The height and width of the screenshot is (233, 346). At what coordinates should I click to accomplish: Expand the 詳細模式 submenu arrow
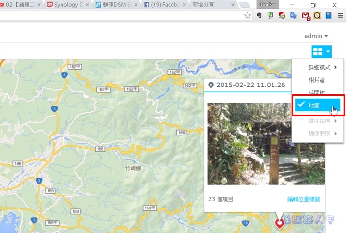point(335,67)
